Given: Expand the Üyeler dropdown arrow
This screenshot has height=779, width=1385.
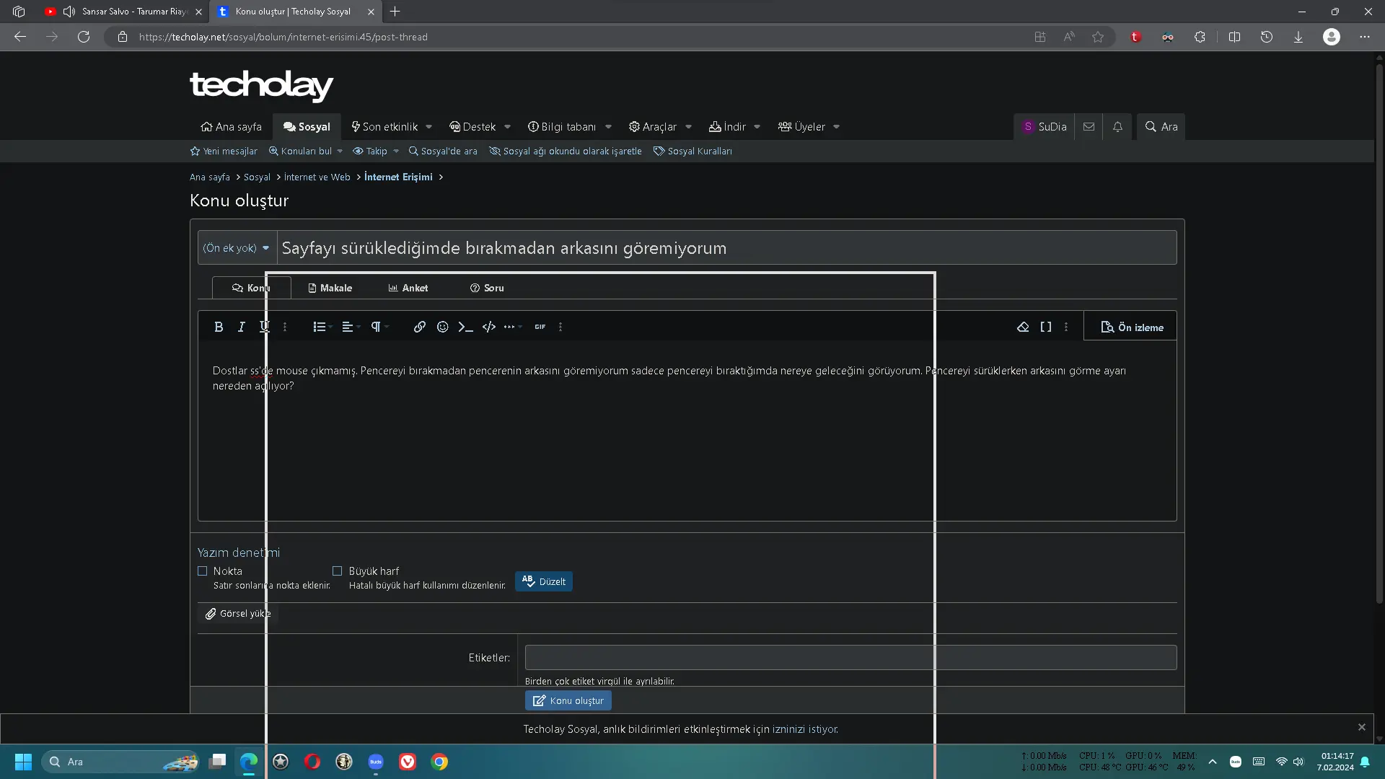Looking at the screenshot, I should pyautogui.click(x=837, y=127).
